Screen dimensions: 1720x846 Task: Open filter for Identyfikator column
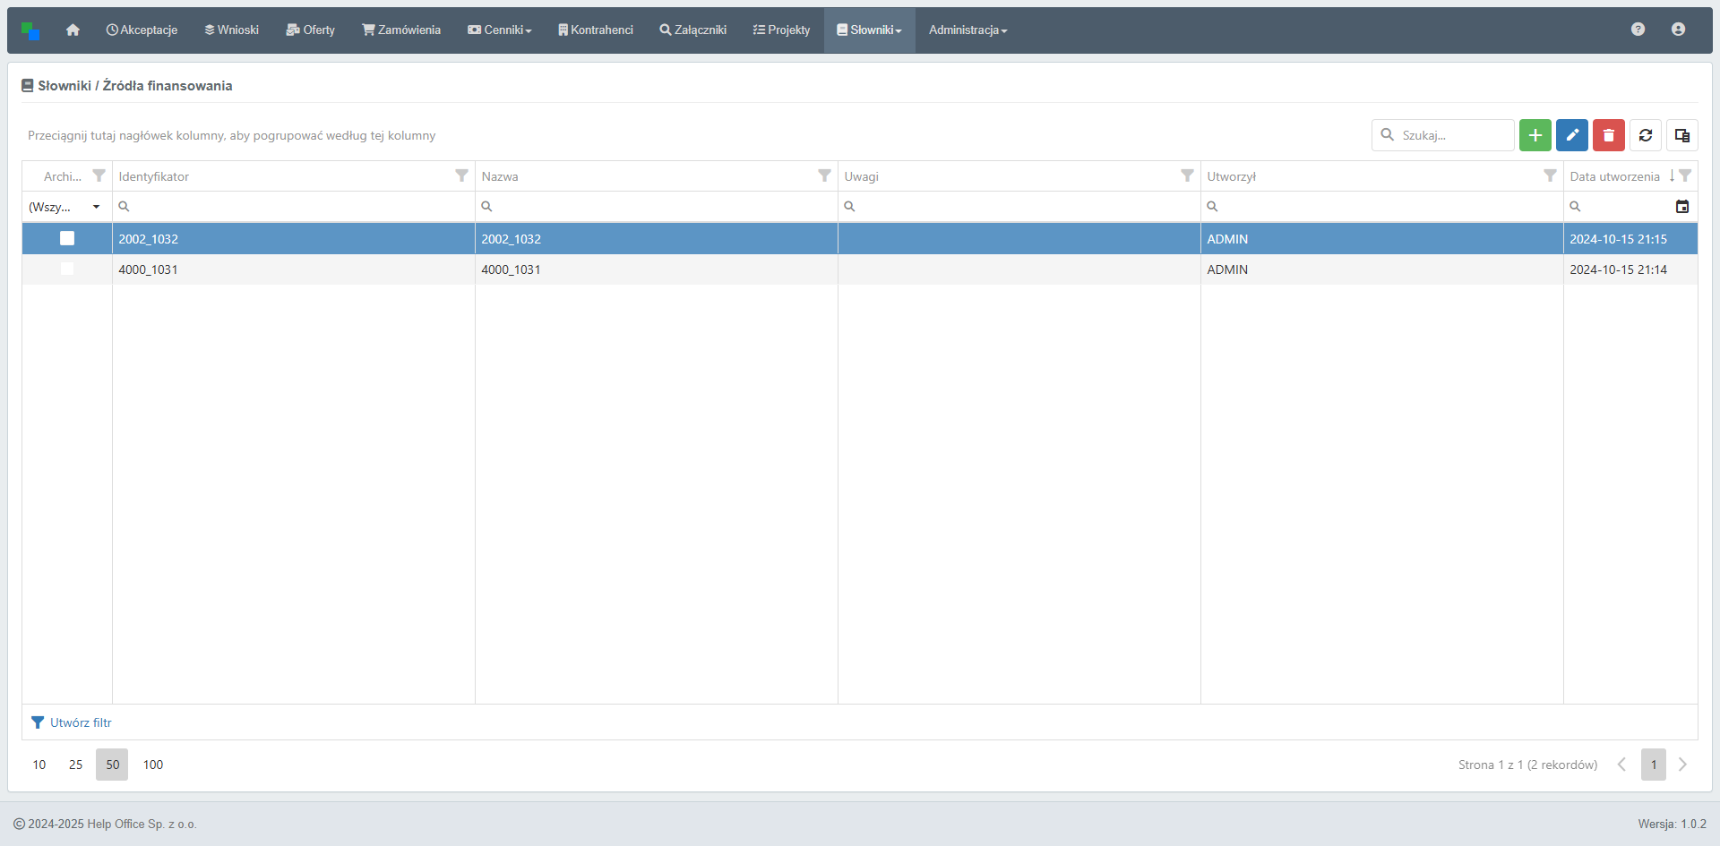(461, 176)
